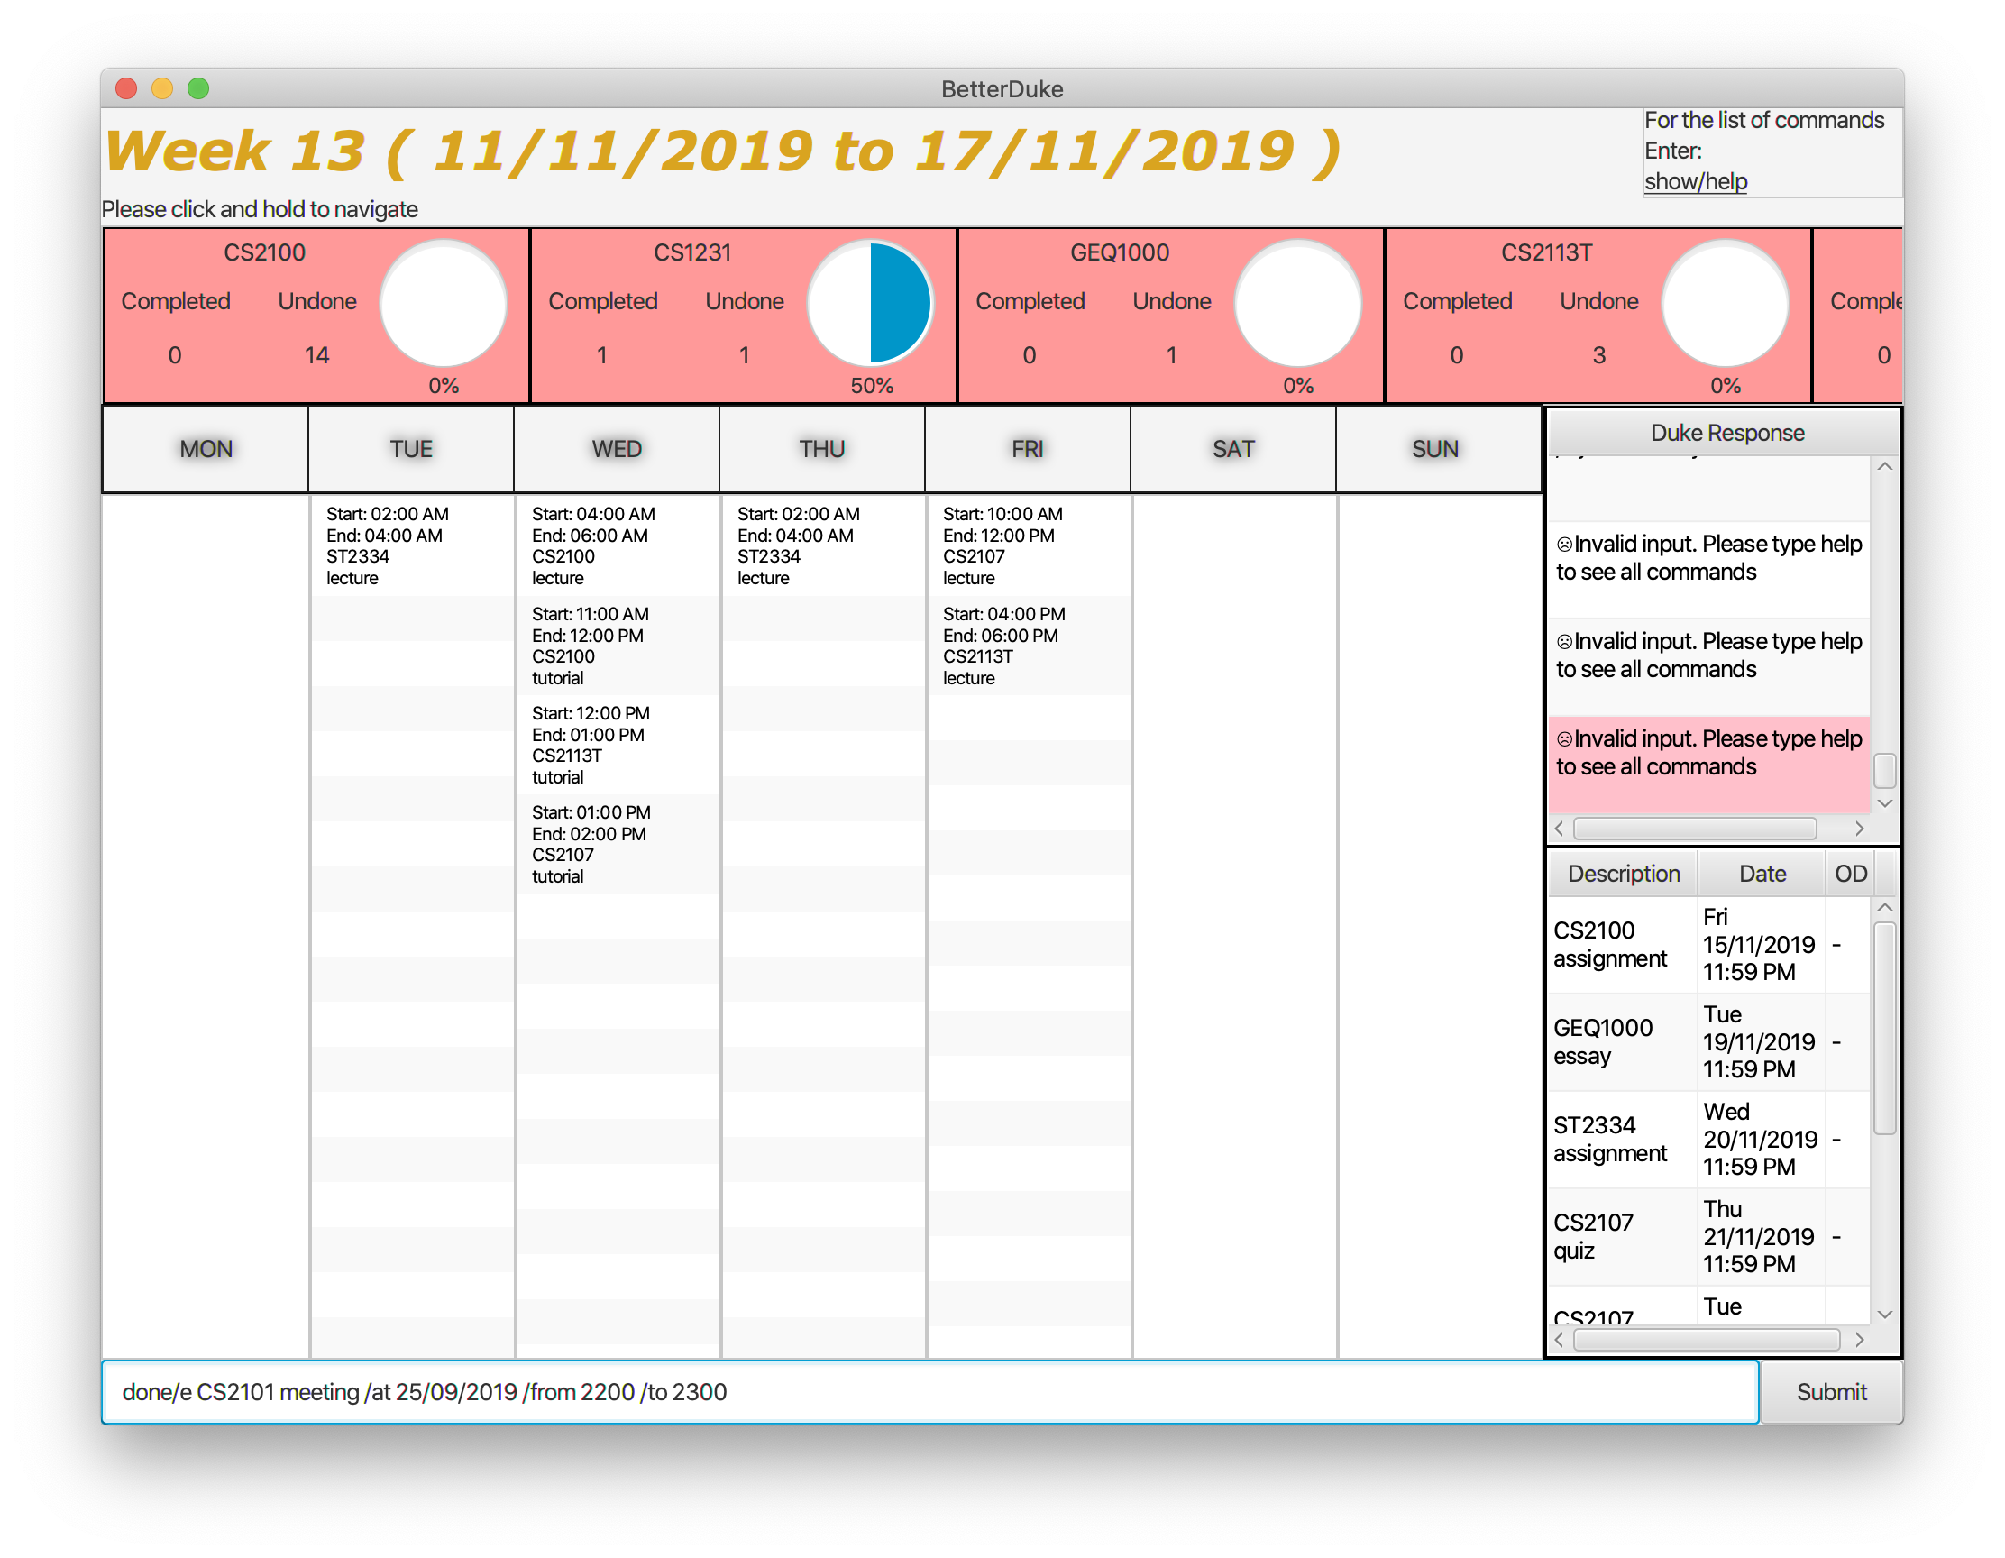Click the command input text field
Viewport: 2005px width, 1558px height.
[929, 1392]
